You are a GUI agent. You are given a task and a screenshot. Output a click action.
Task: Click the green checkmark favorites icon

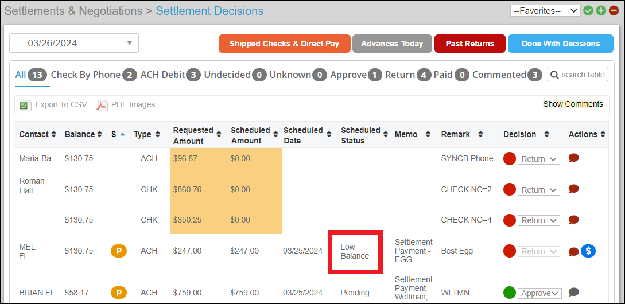(x=588, y=11)
